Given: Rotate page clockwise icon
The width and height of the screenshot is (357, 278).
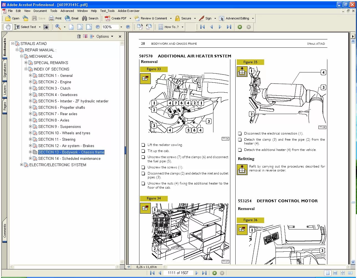Looking at the screenshot, I should (140, 27).
